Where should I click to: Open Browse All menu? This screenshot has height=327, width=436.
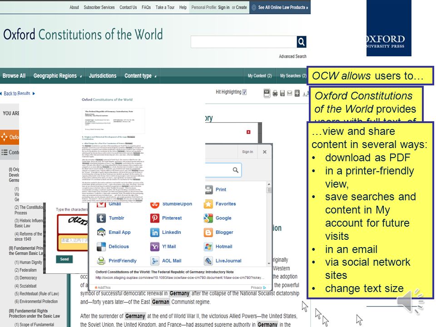coord(14,76)
